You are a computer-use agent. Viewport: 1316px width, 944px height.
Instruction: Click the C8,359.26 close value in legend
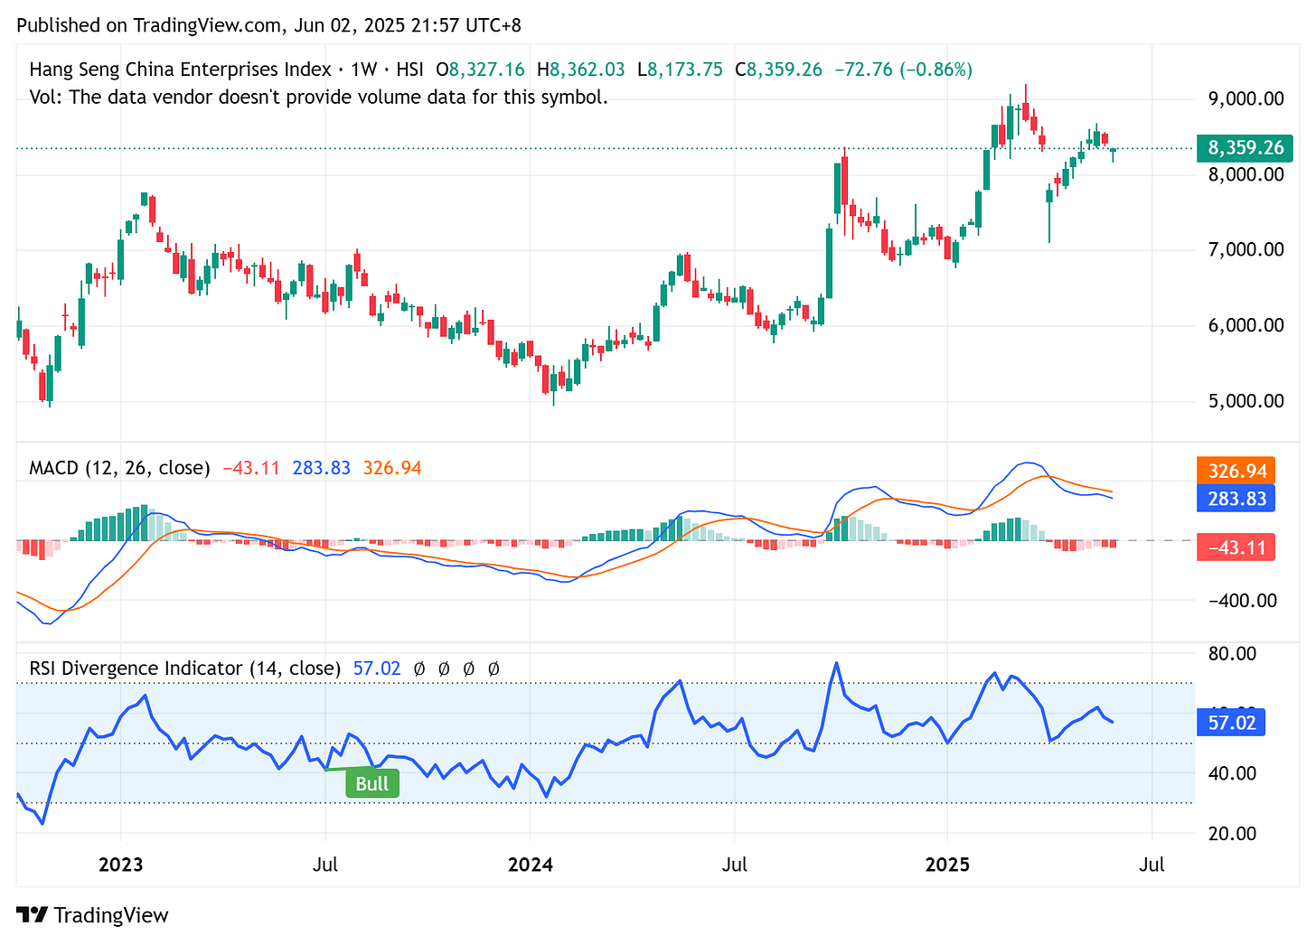(779, 69)
